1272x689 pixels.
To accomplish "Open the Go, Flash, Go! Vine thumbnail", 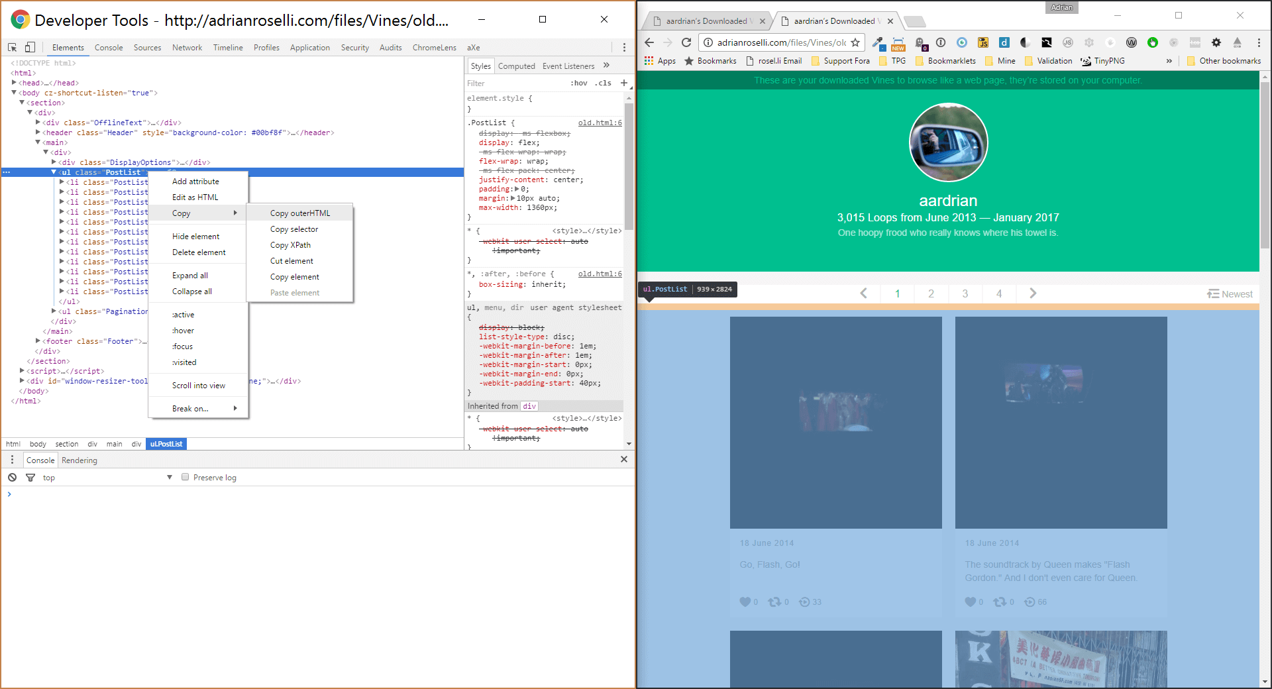I will pyautogui.click(x=835, y=423).
